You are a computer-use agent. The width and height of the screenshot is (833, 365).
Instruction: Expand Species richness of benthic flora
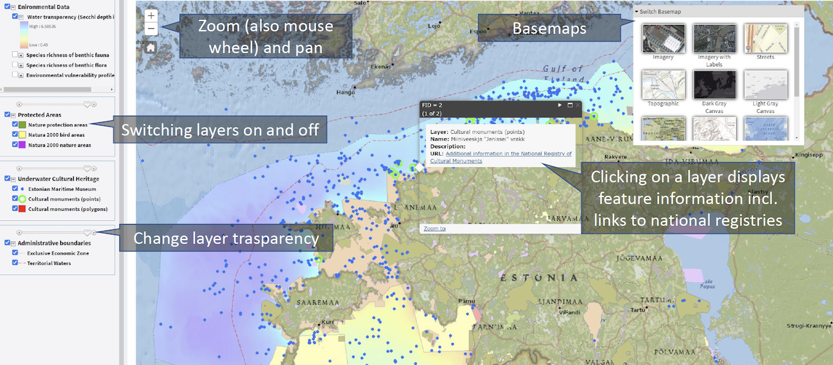[x=21, y=65]
